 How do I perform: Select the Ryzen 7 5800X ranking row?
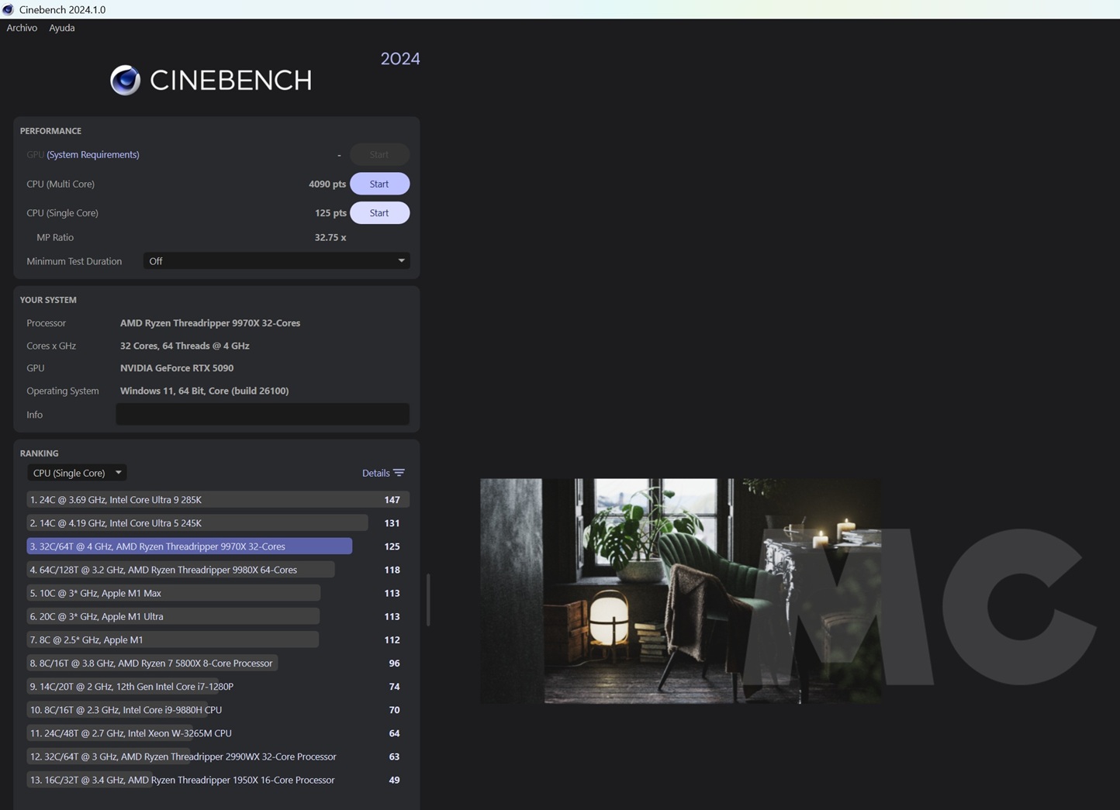(152, 664)
